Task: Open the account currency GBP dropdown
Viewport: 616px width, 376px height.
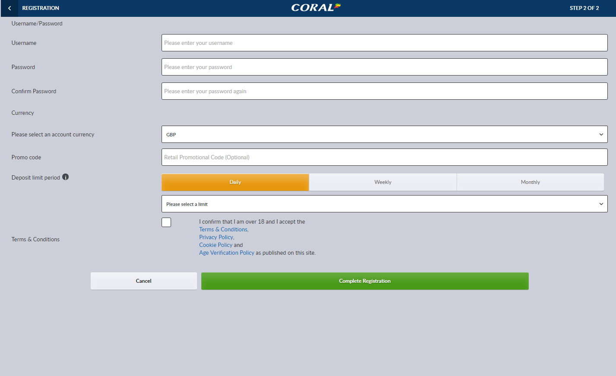Action: 384,134
